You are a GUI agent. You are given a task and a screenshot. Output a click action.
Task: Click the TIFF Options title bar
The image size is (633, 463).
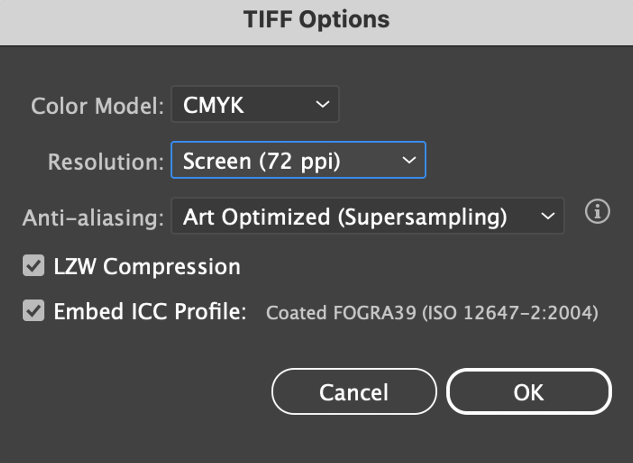click(x=316, y=22)
